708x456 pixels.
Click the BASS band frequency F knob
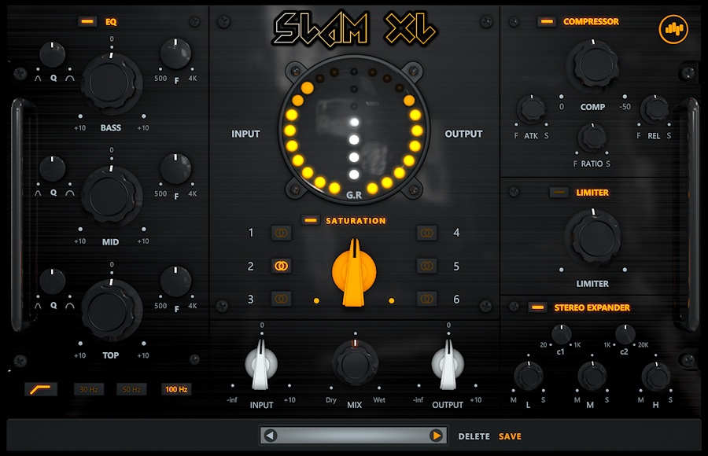(x=175, y=53)
